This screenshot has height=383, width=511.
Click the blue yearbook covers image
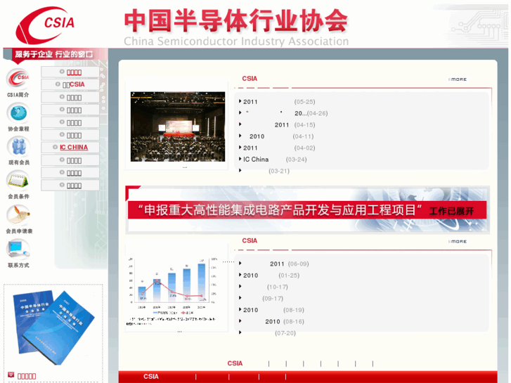pyautogui.click(x=53, y=327)
